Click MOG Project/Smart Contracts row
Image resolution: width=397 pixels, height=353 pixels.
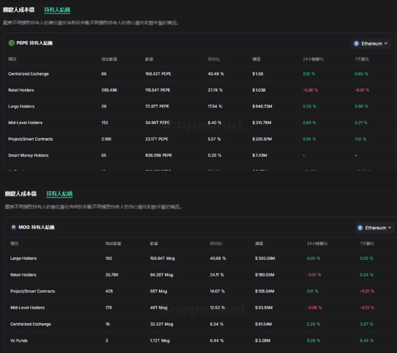click(201, 291)
